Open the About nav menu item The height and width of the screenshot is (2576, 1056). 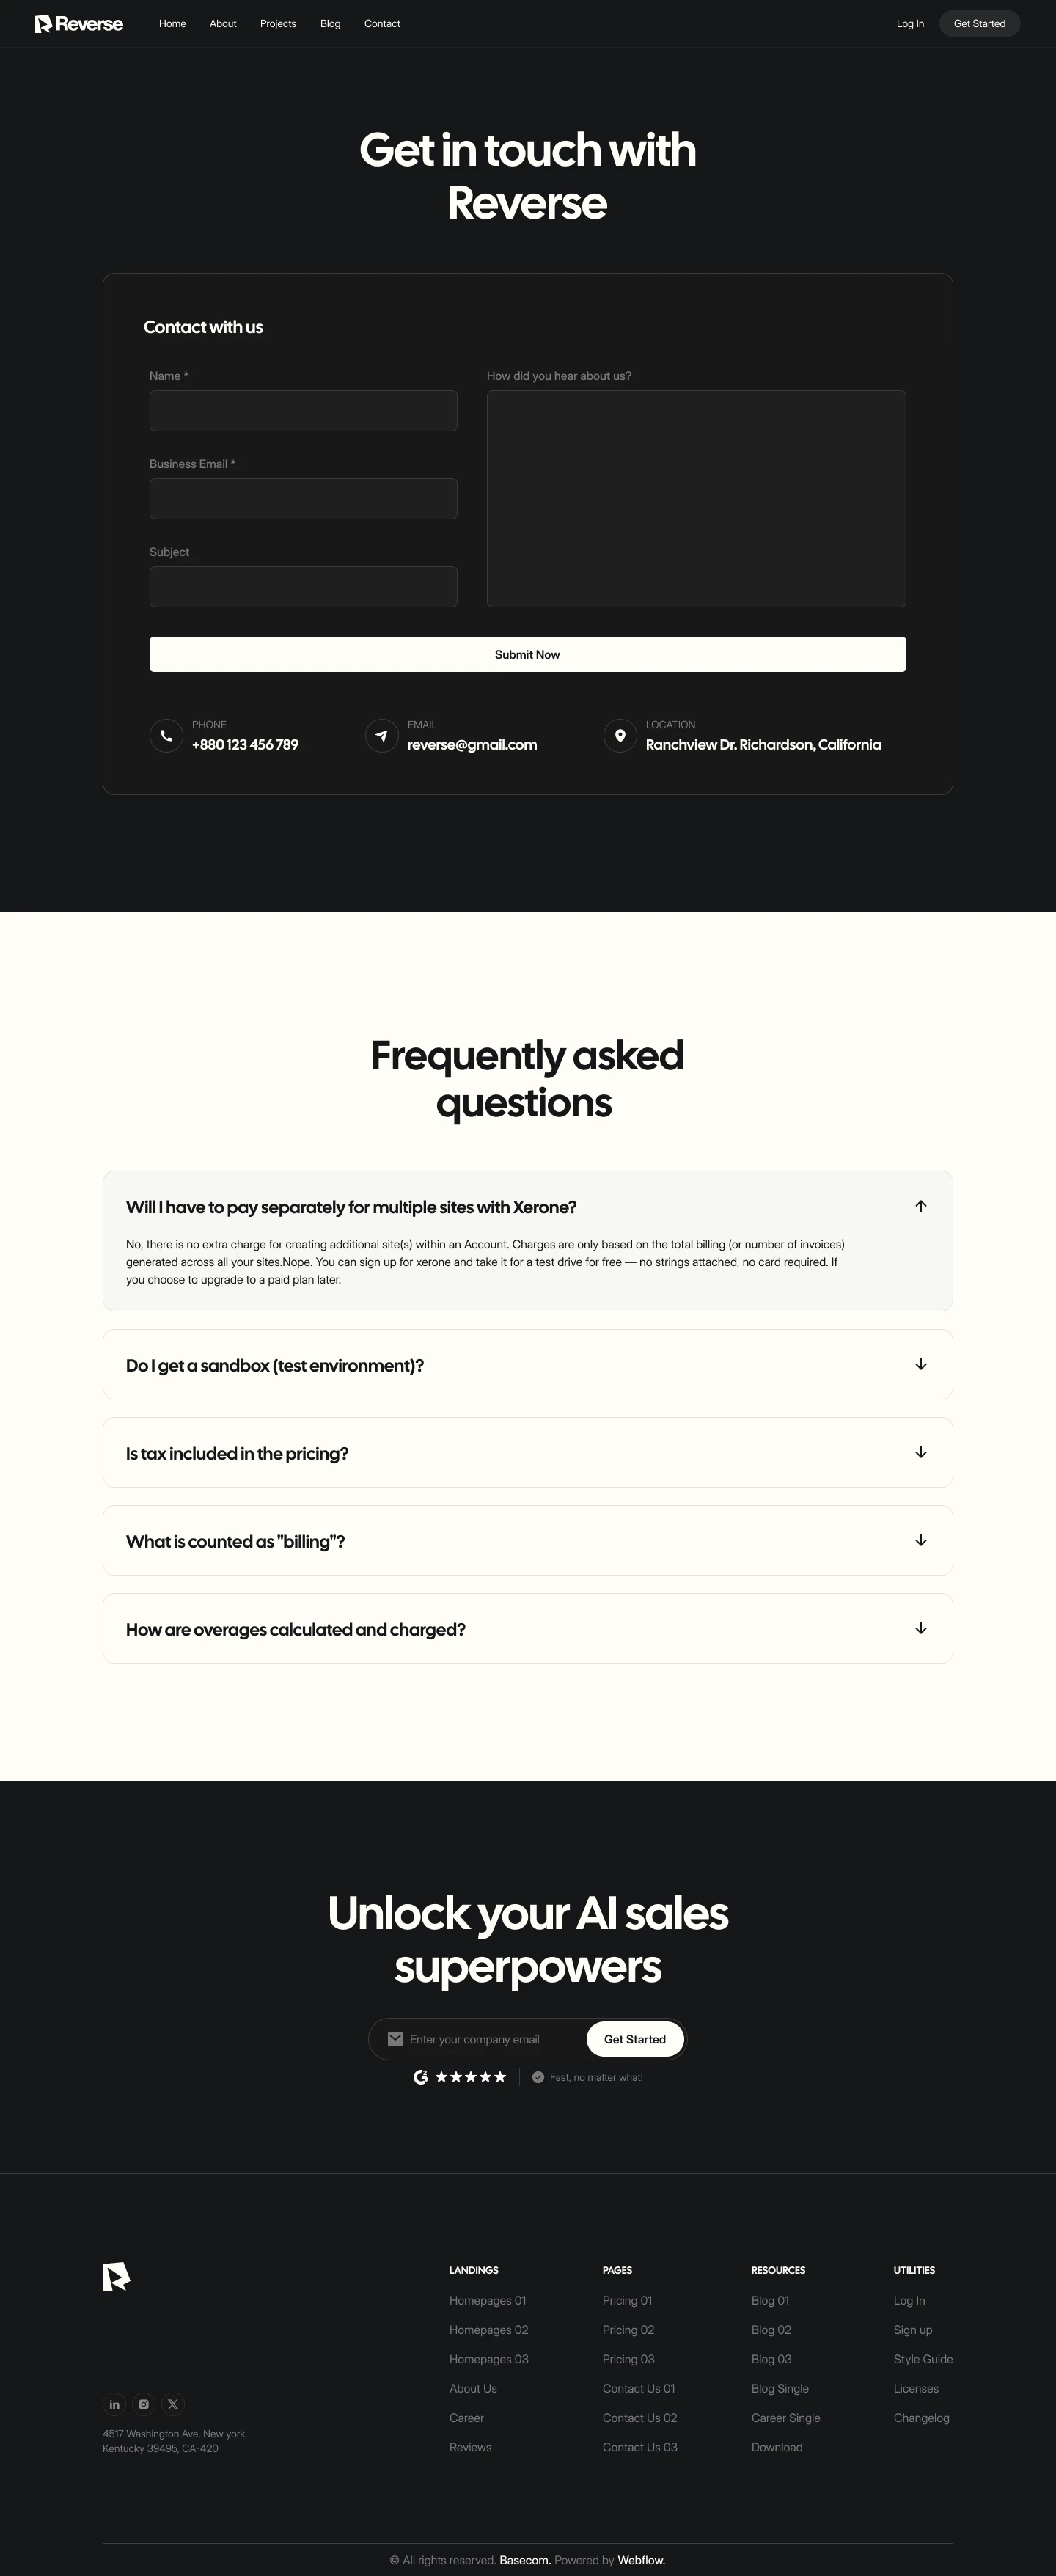pos(223,24)
